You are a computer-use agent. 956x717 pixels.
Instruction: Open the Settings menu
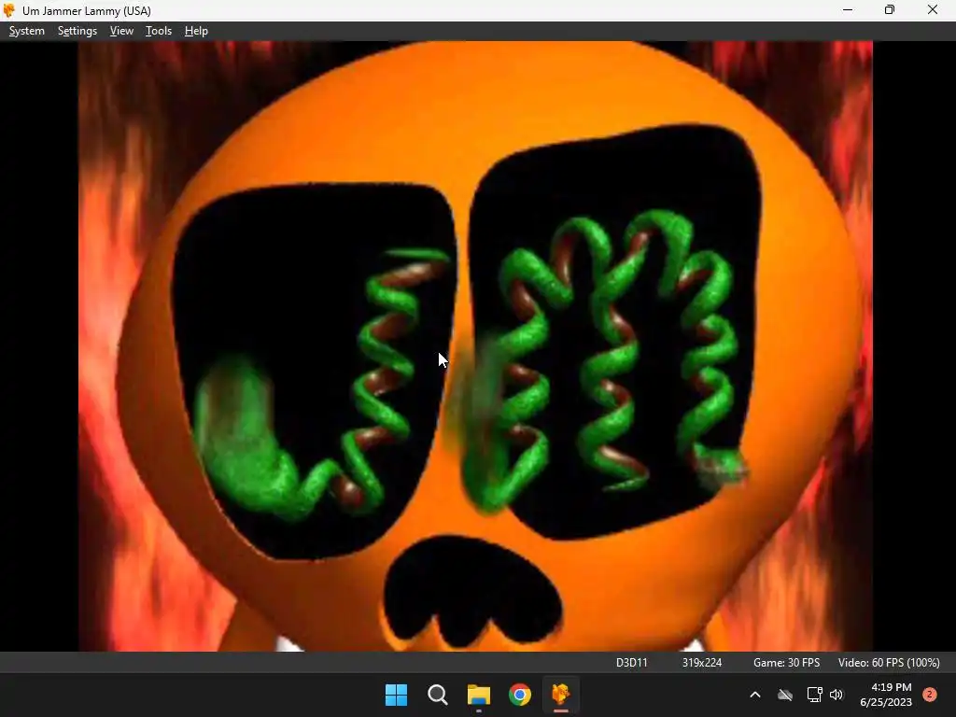click(x=77, y=31)
